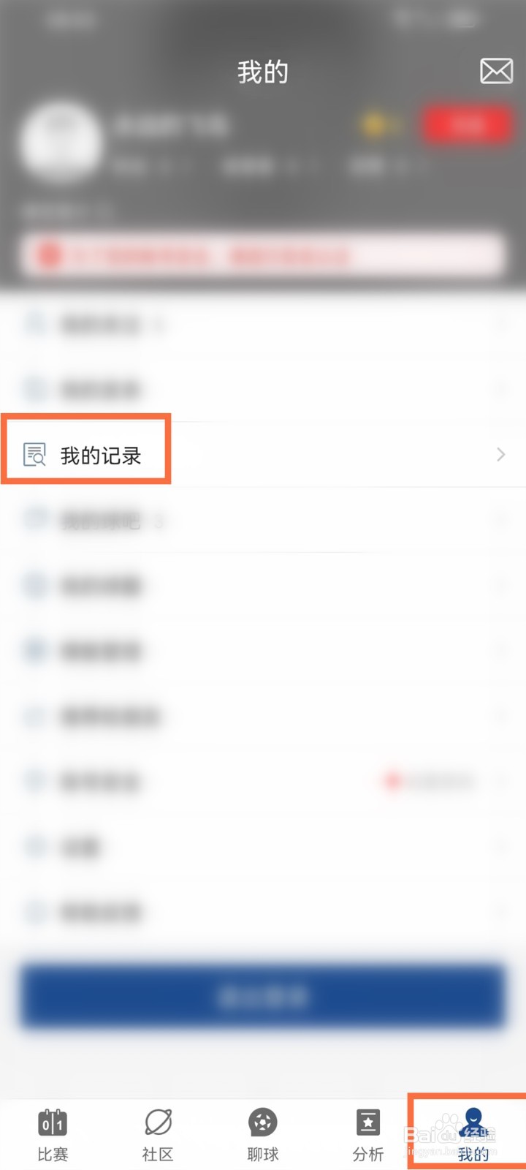Open the 我的记录 menu entry
This screenshot has width=526, height=1170.
pos(263,455)
